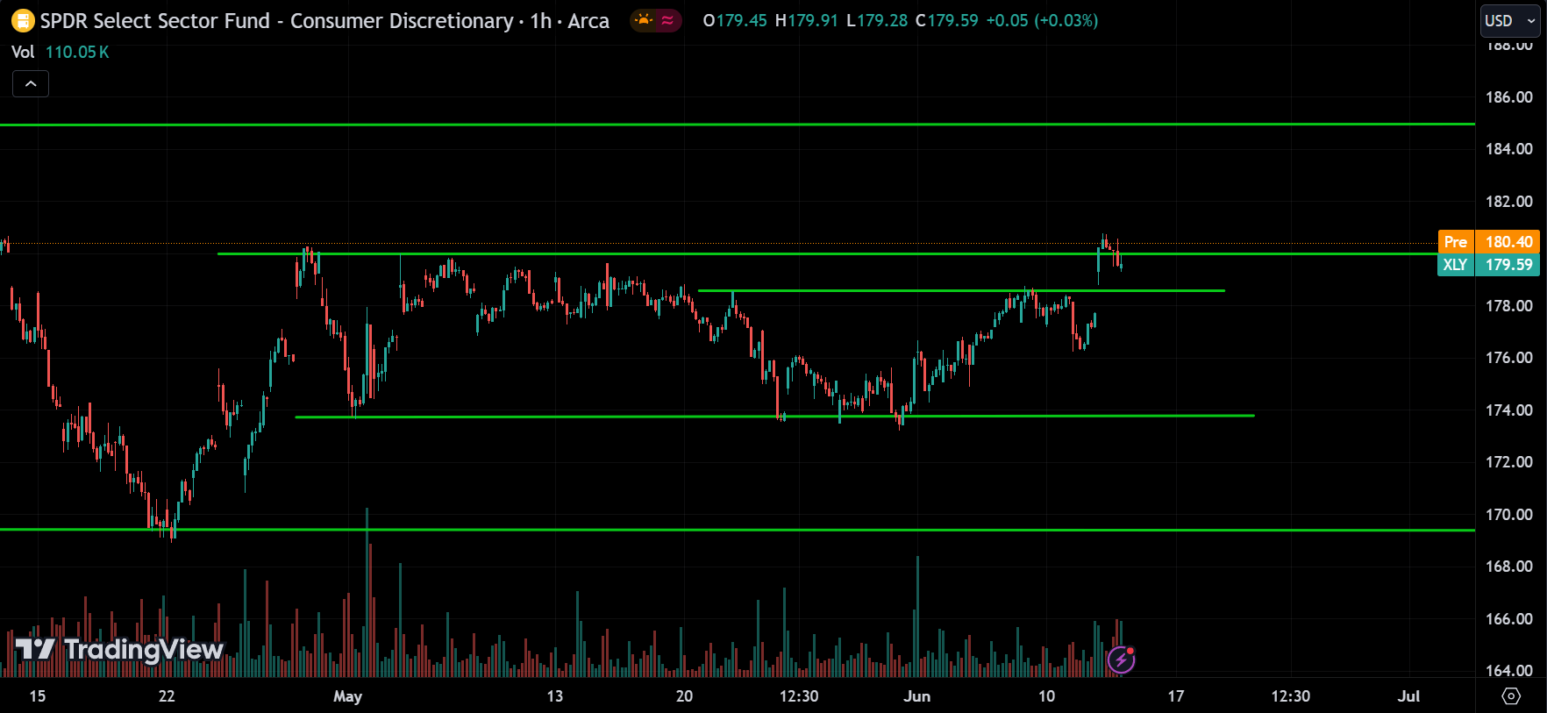Click the 178.00 price axis label
1547x713 pixels.
1509,306
